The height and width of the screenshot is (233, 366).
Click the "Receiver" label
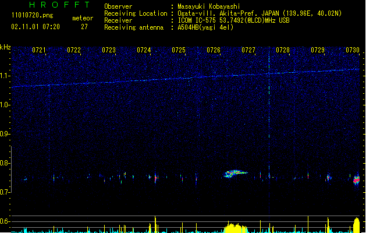pos(118,20)
